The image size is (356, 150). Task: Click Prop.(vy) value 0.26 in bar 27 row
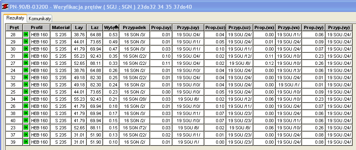point(314,63)
